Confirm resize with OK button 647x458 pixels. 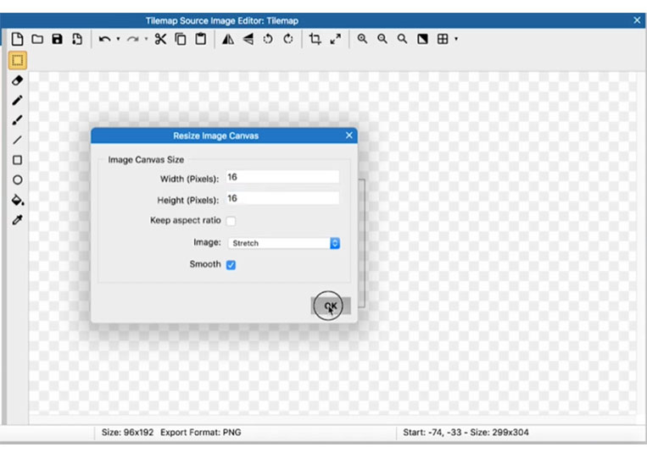(331, 306)
